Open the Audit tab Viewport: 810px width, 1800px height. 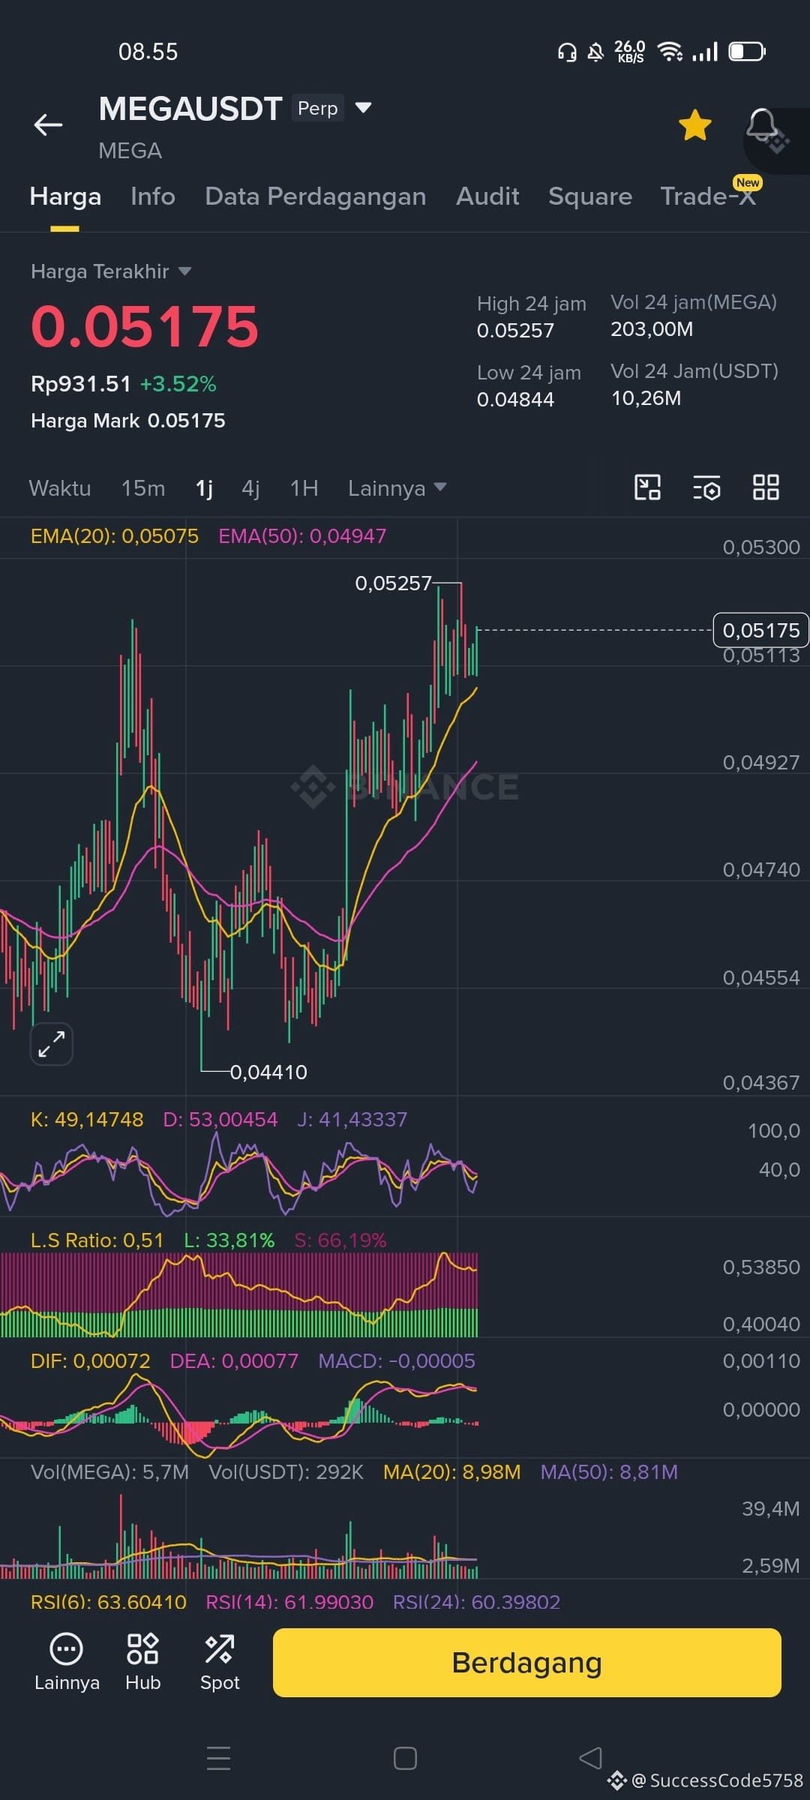point(487,196)
